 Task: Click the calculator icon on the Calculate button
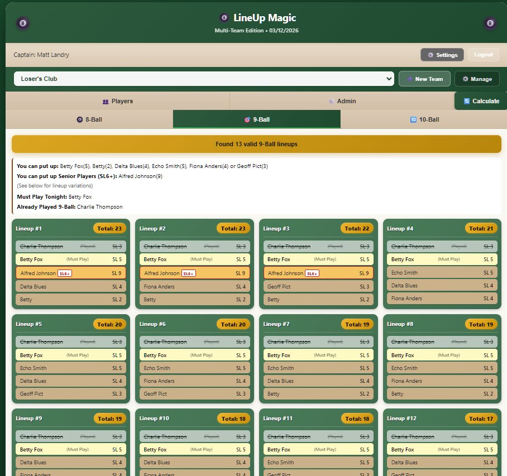[466, 100]
